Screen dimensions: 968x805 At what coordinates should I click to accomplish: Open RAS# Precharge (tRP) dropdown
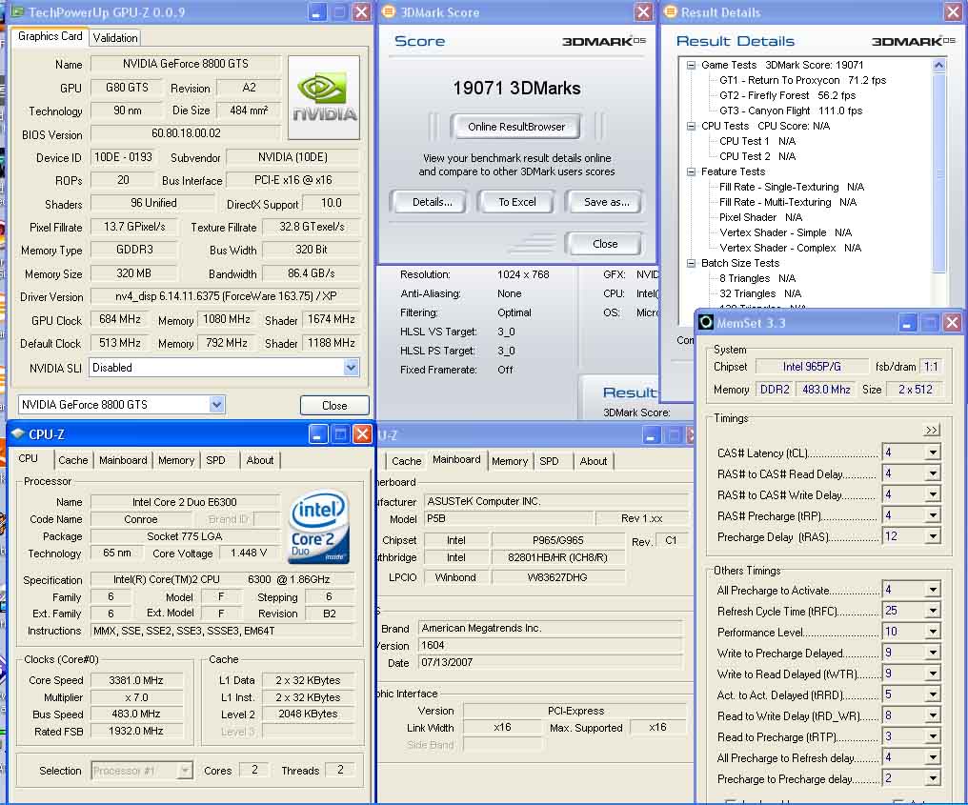(933, 515)
